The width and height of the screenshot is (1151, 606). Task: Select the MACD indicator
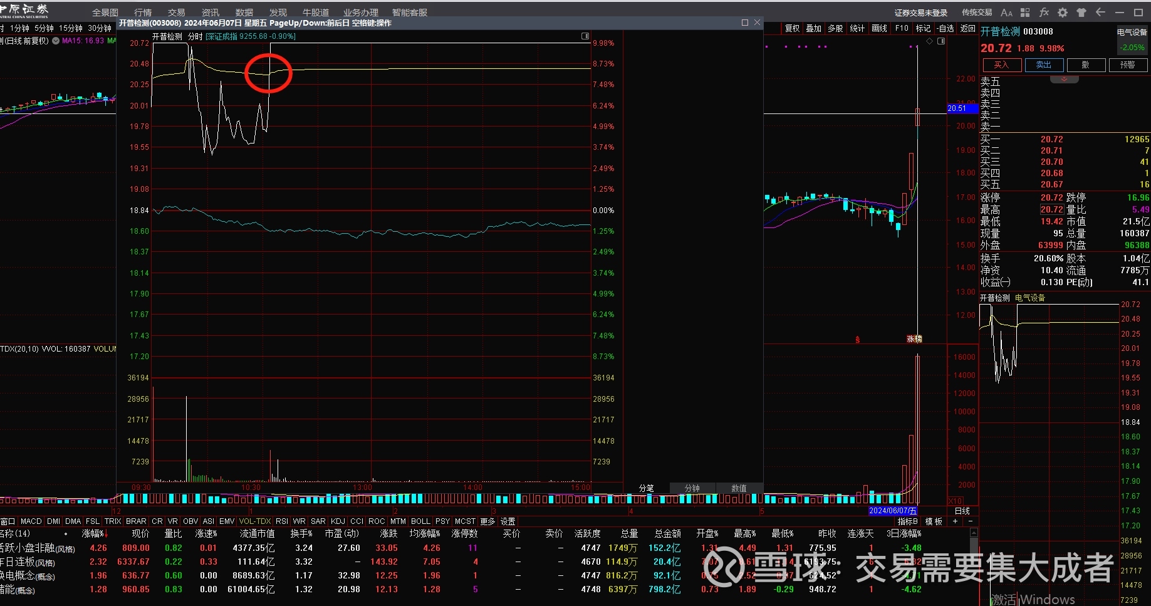click(31, 521)
